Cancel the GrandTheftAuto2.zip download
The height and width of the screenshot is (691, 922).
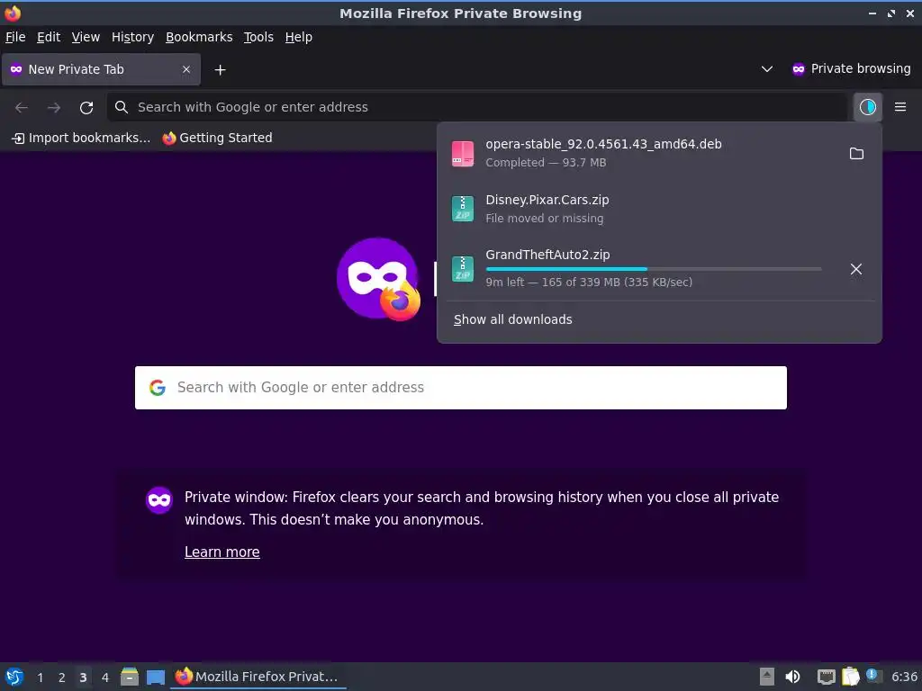856,268
